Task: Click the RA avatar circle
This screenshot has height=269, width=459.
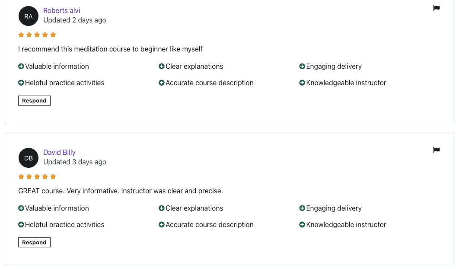Action: click(29, 16)
